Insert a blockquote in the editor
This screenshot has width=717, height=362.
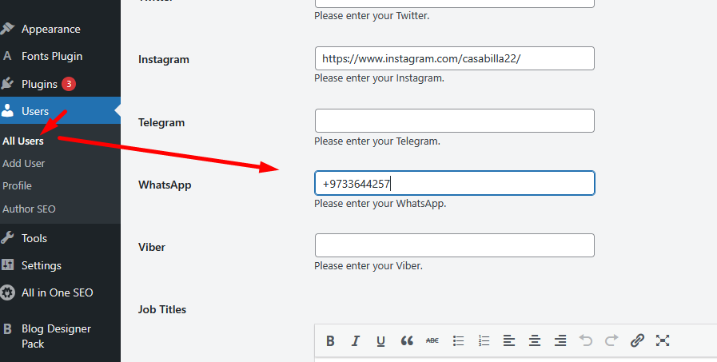[x=407, y=340]
